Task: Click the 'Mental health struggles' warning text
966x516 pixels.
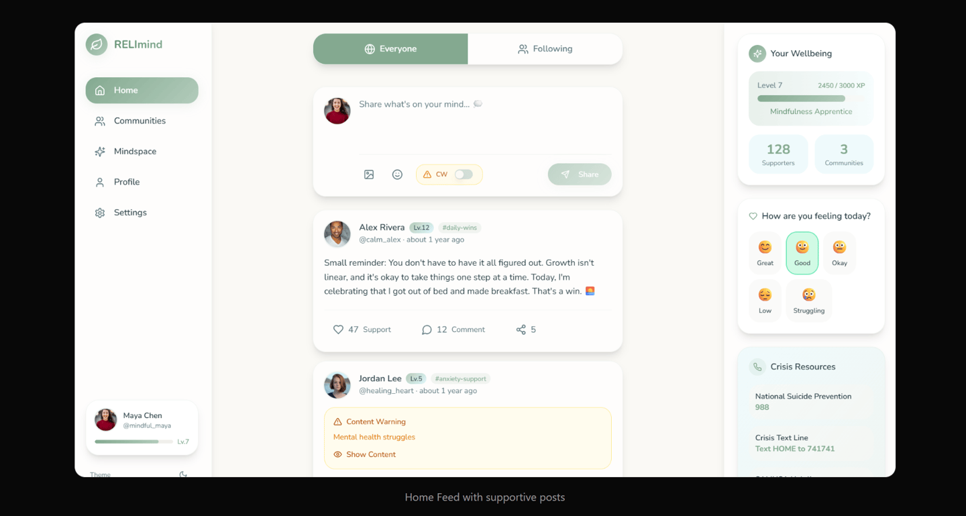Action: tap(374, 437)
